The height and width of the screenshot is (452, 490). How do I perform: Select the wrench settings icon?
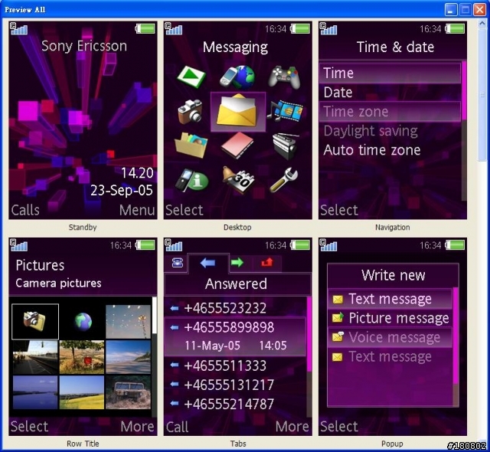(284, 180)
